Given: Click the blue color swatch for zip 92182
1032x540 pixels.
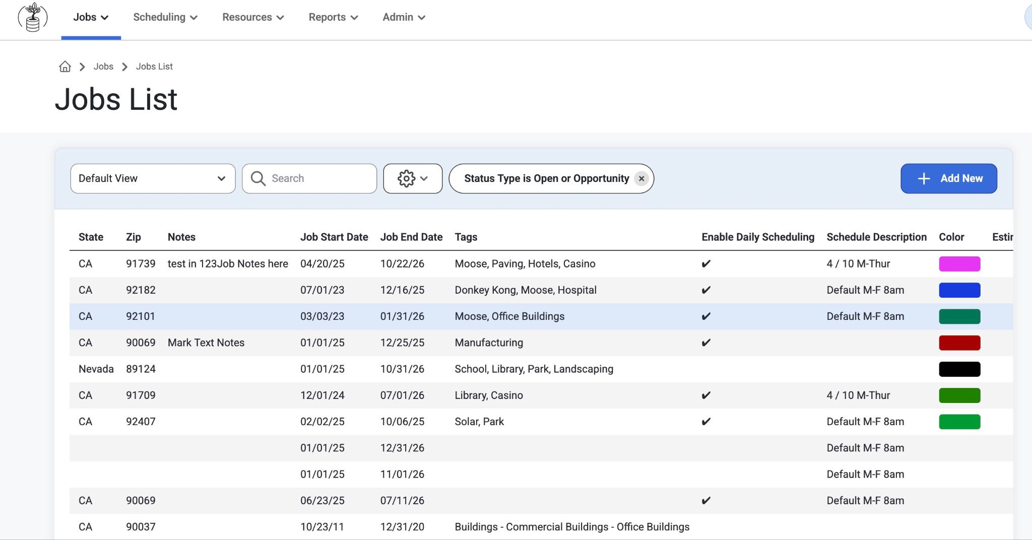Looking at the screenshot, I should (959, 290).
